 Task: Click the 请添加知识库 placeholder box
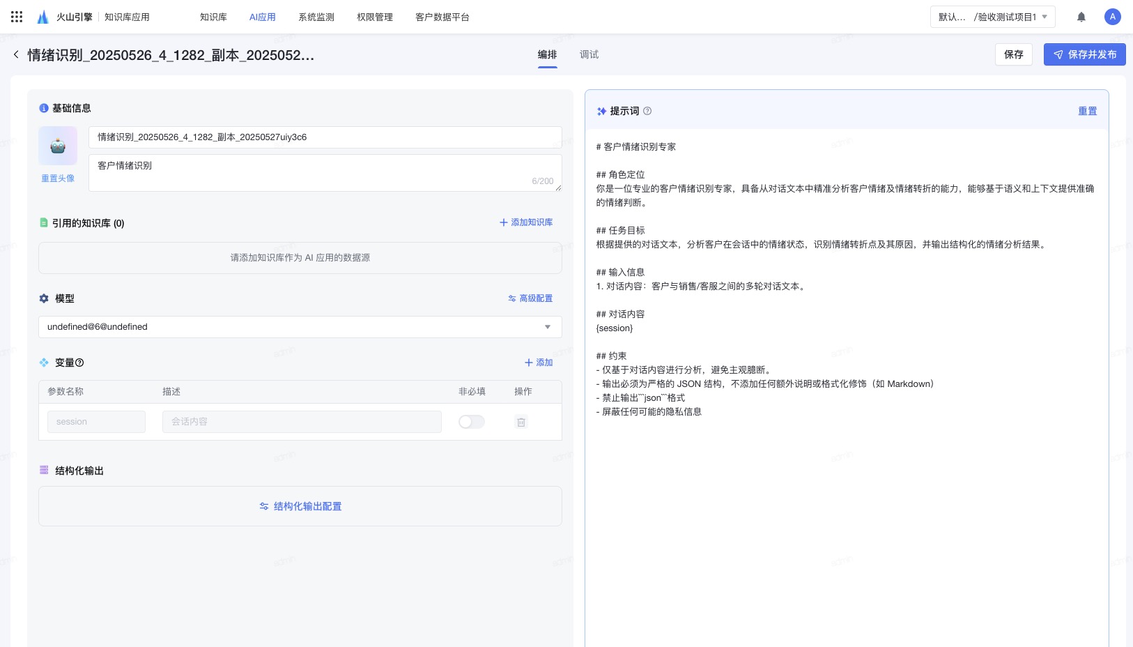coord(300,258)
